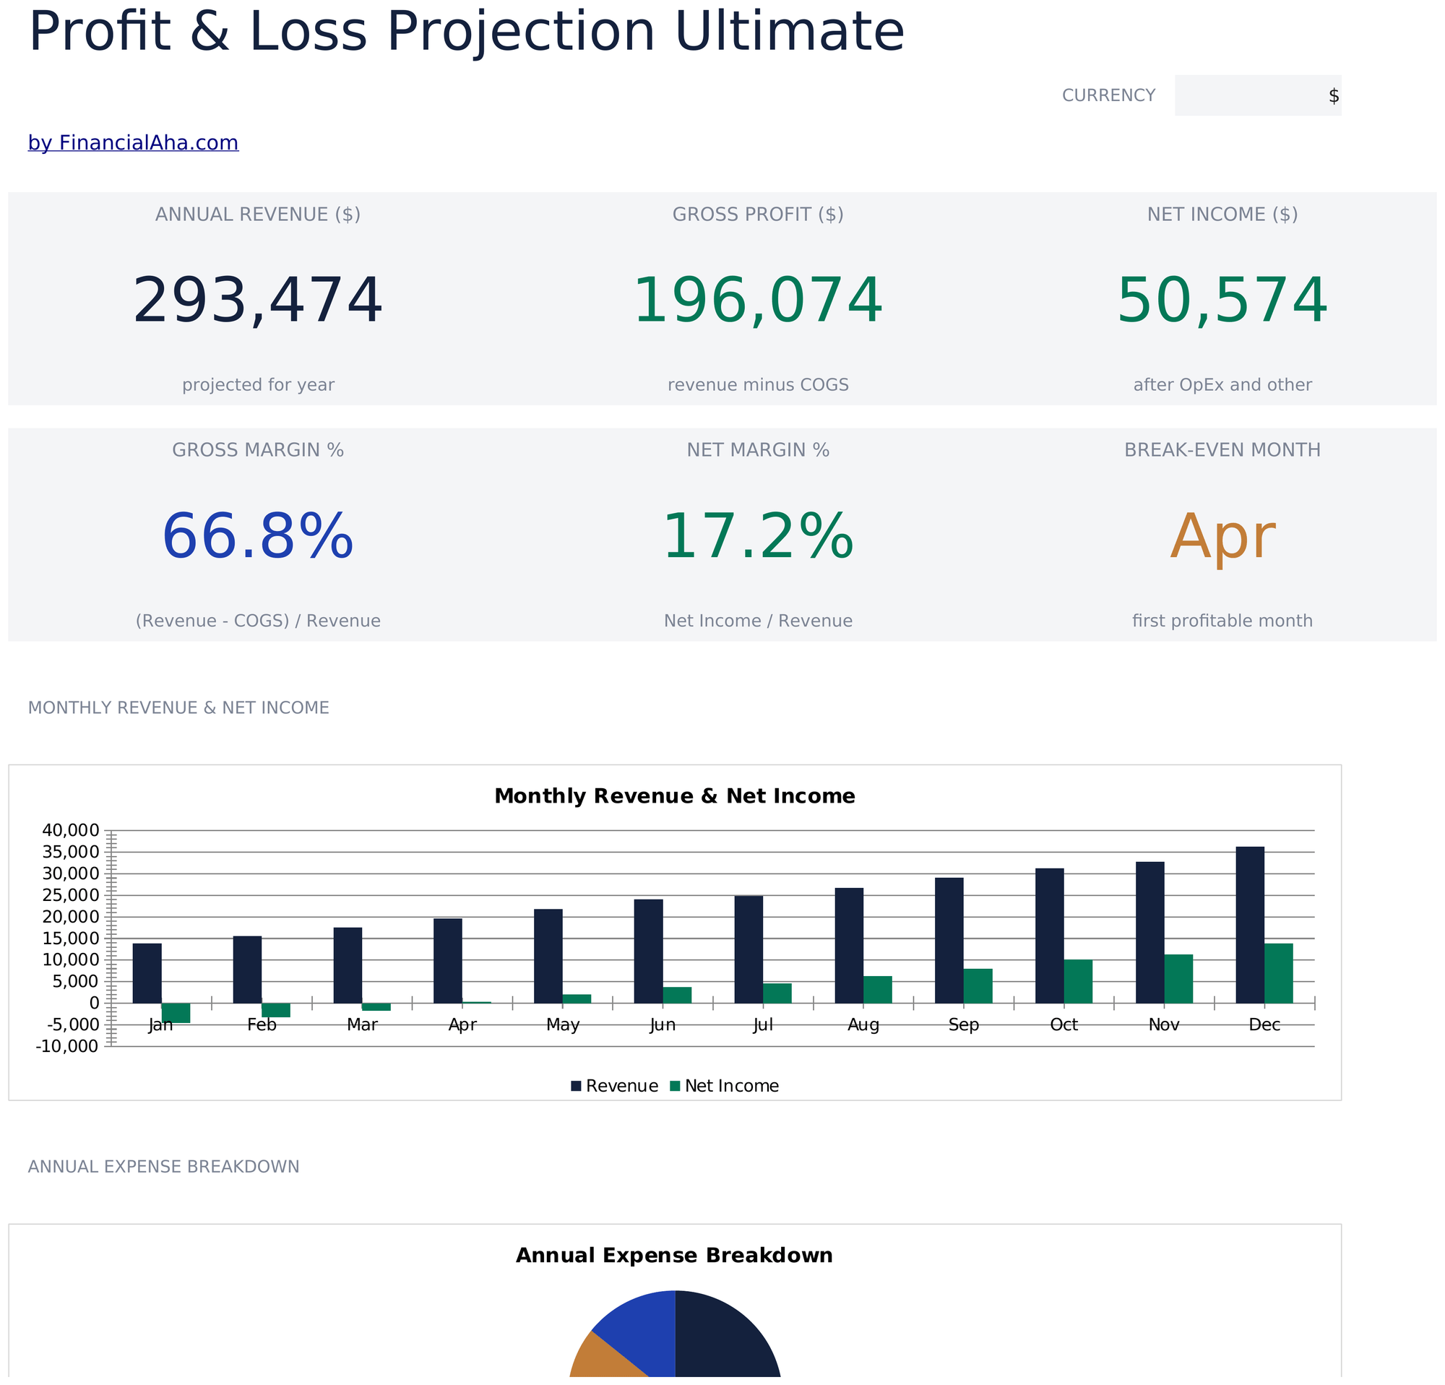1445x1385 pixels.
Task: Click the bar chart title Monthly Revenue & Net Income
Action: [675, 796]
